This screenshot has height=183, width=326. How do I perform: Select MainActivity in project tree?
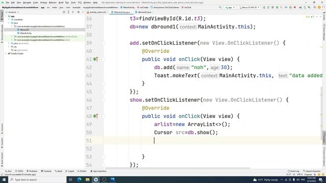26,33
